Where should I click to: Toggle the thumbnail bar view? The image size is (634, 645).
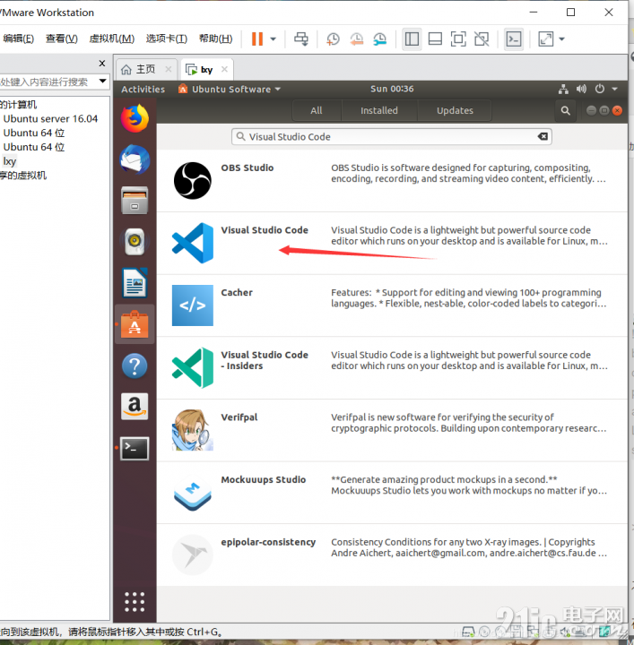(435, 39)
